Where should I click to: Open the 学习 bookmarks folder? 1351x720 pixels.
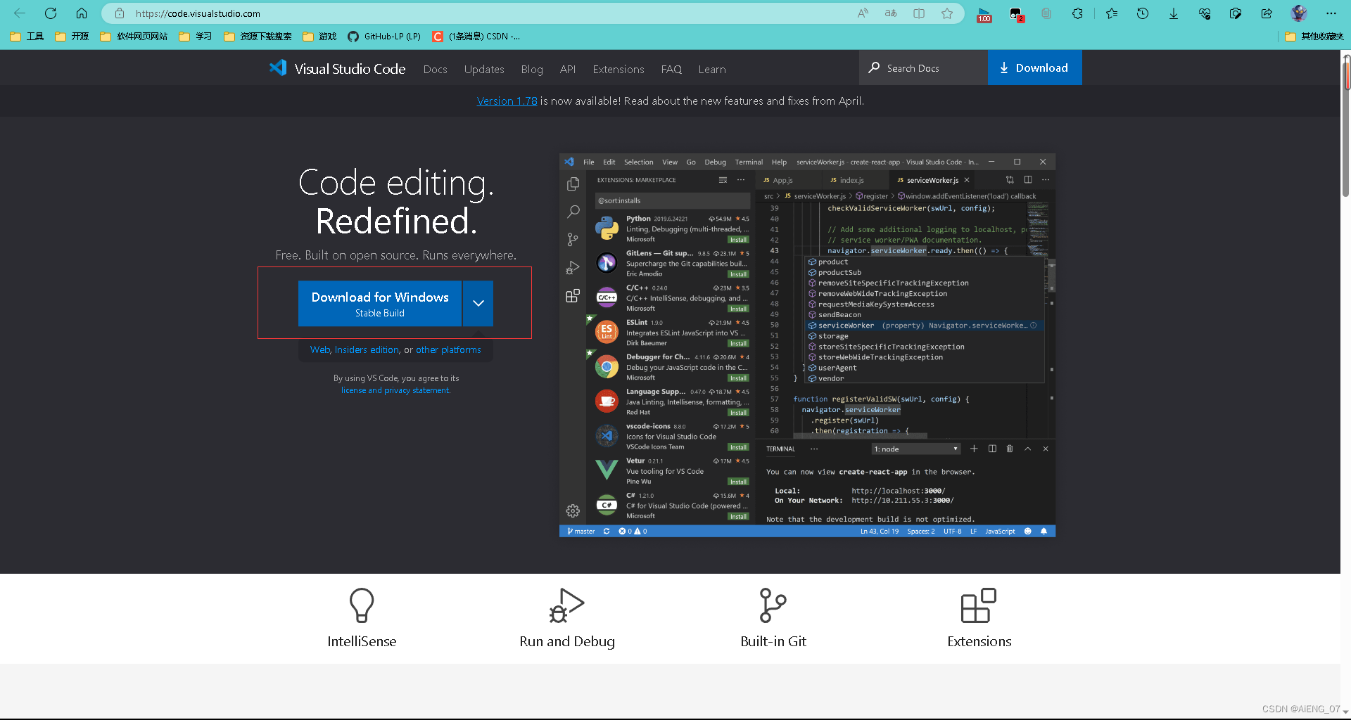[x=196, y=37]
